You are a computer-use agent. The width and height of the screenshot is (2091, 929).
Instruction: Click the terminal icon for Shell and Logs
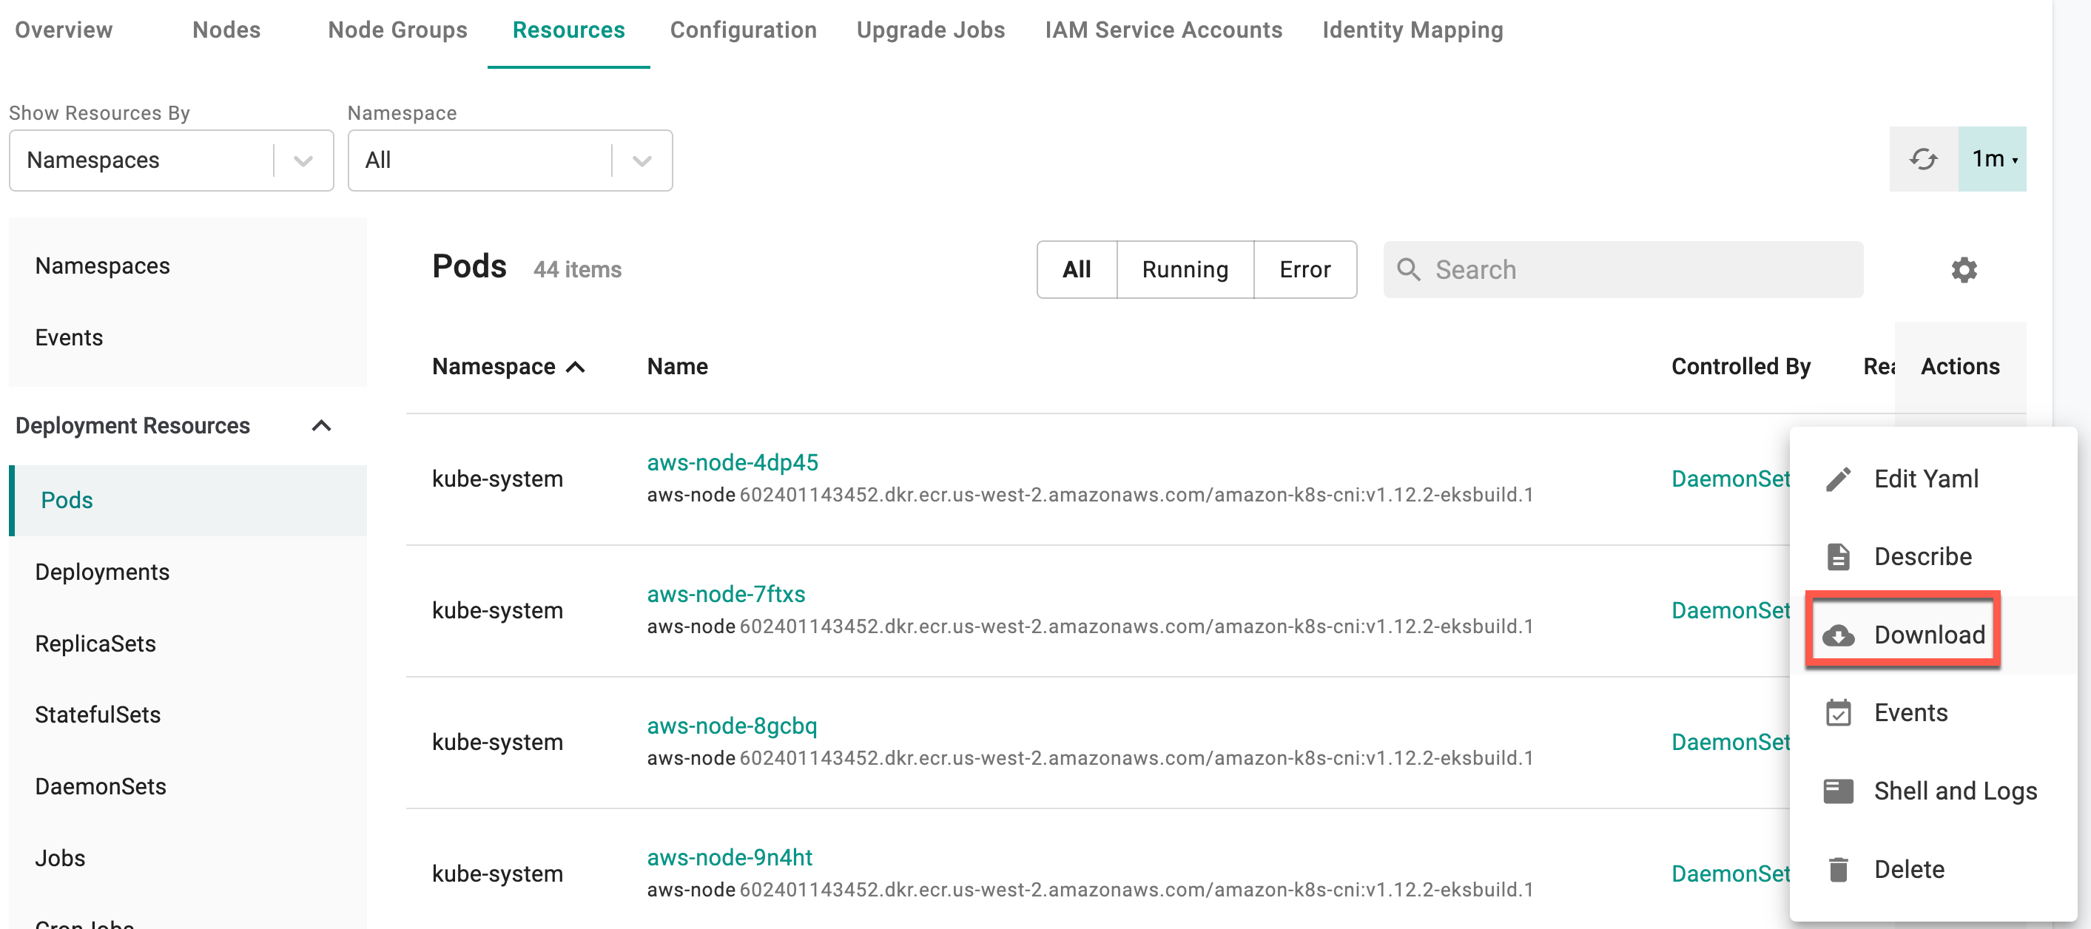[1838, 791]
